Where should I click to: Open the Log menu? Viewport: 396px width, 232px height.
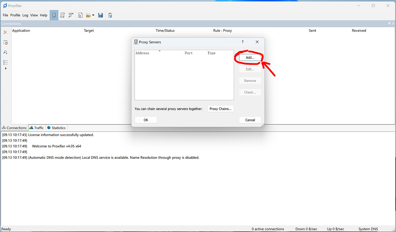click(x=25, y=15)
